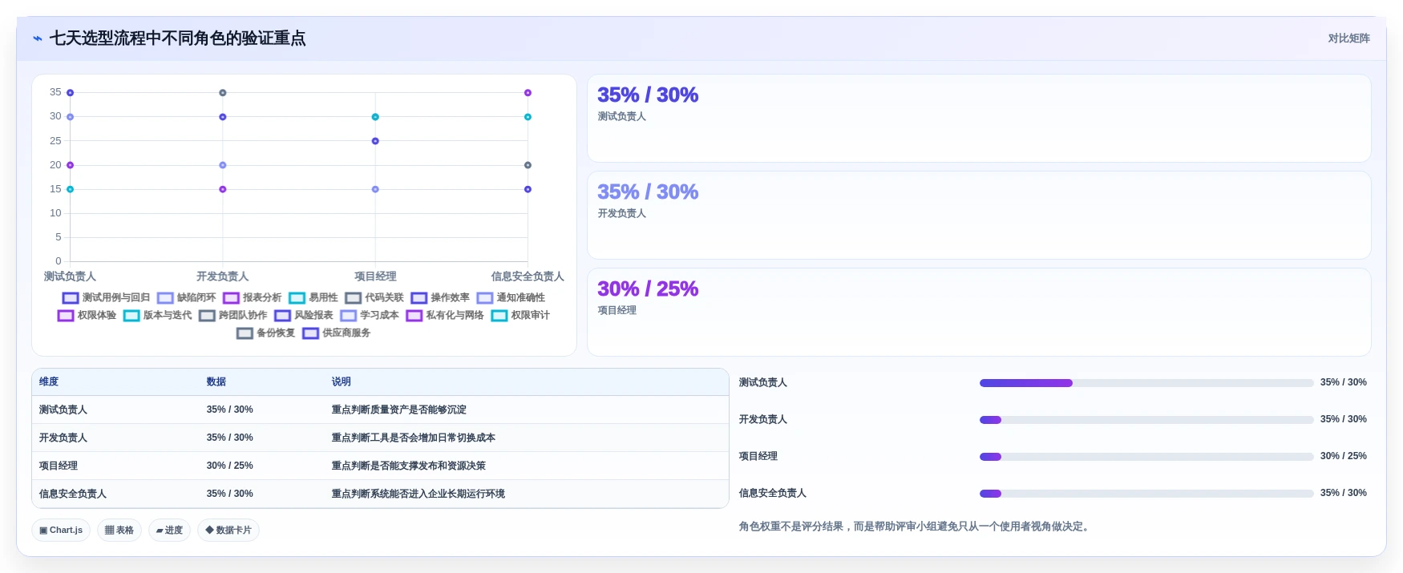
Task: Click the Chart.js tag chip
Action: [x=61, y=531]
